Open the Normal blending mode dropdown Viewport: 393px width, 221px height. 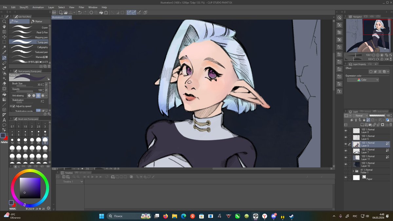[359, 116]
